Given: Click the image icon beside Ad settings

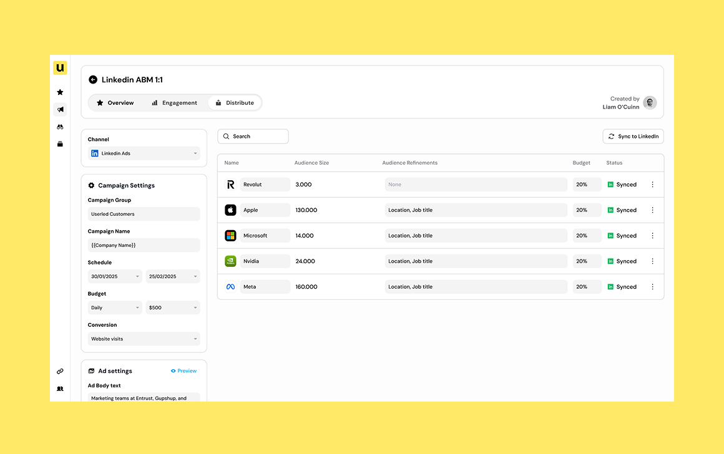Looking at the screenshot, I should coord(91,371).
